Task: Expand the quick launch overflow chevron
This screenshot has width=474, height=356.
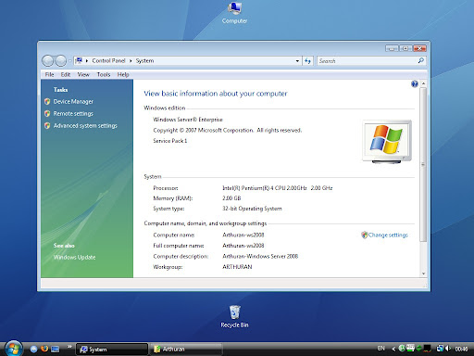Action: (69, 347)
